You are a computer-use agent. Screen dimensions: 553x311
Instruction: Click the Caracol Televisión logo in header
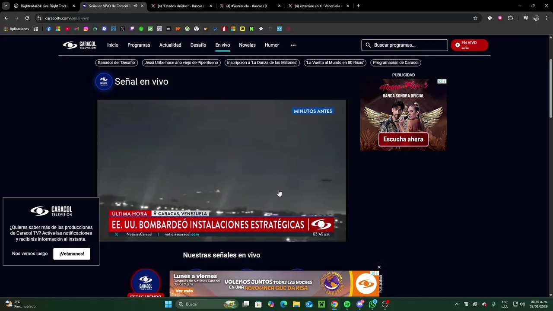pos(79,45)
